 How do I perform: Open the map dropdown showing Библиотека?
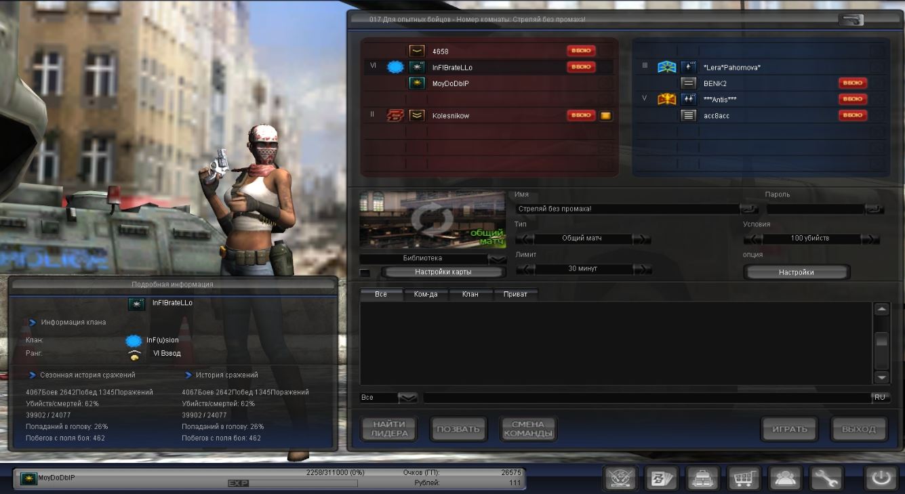[x=498, y=259]
